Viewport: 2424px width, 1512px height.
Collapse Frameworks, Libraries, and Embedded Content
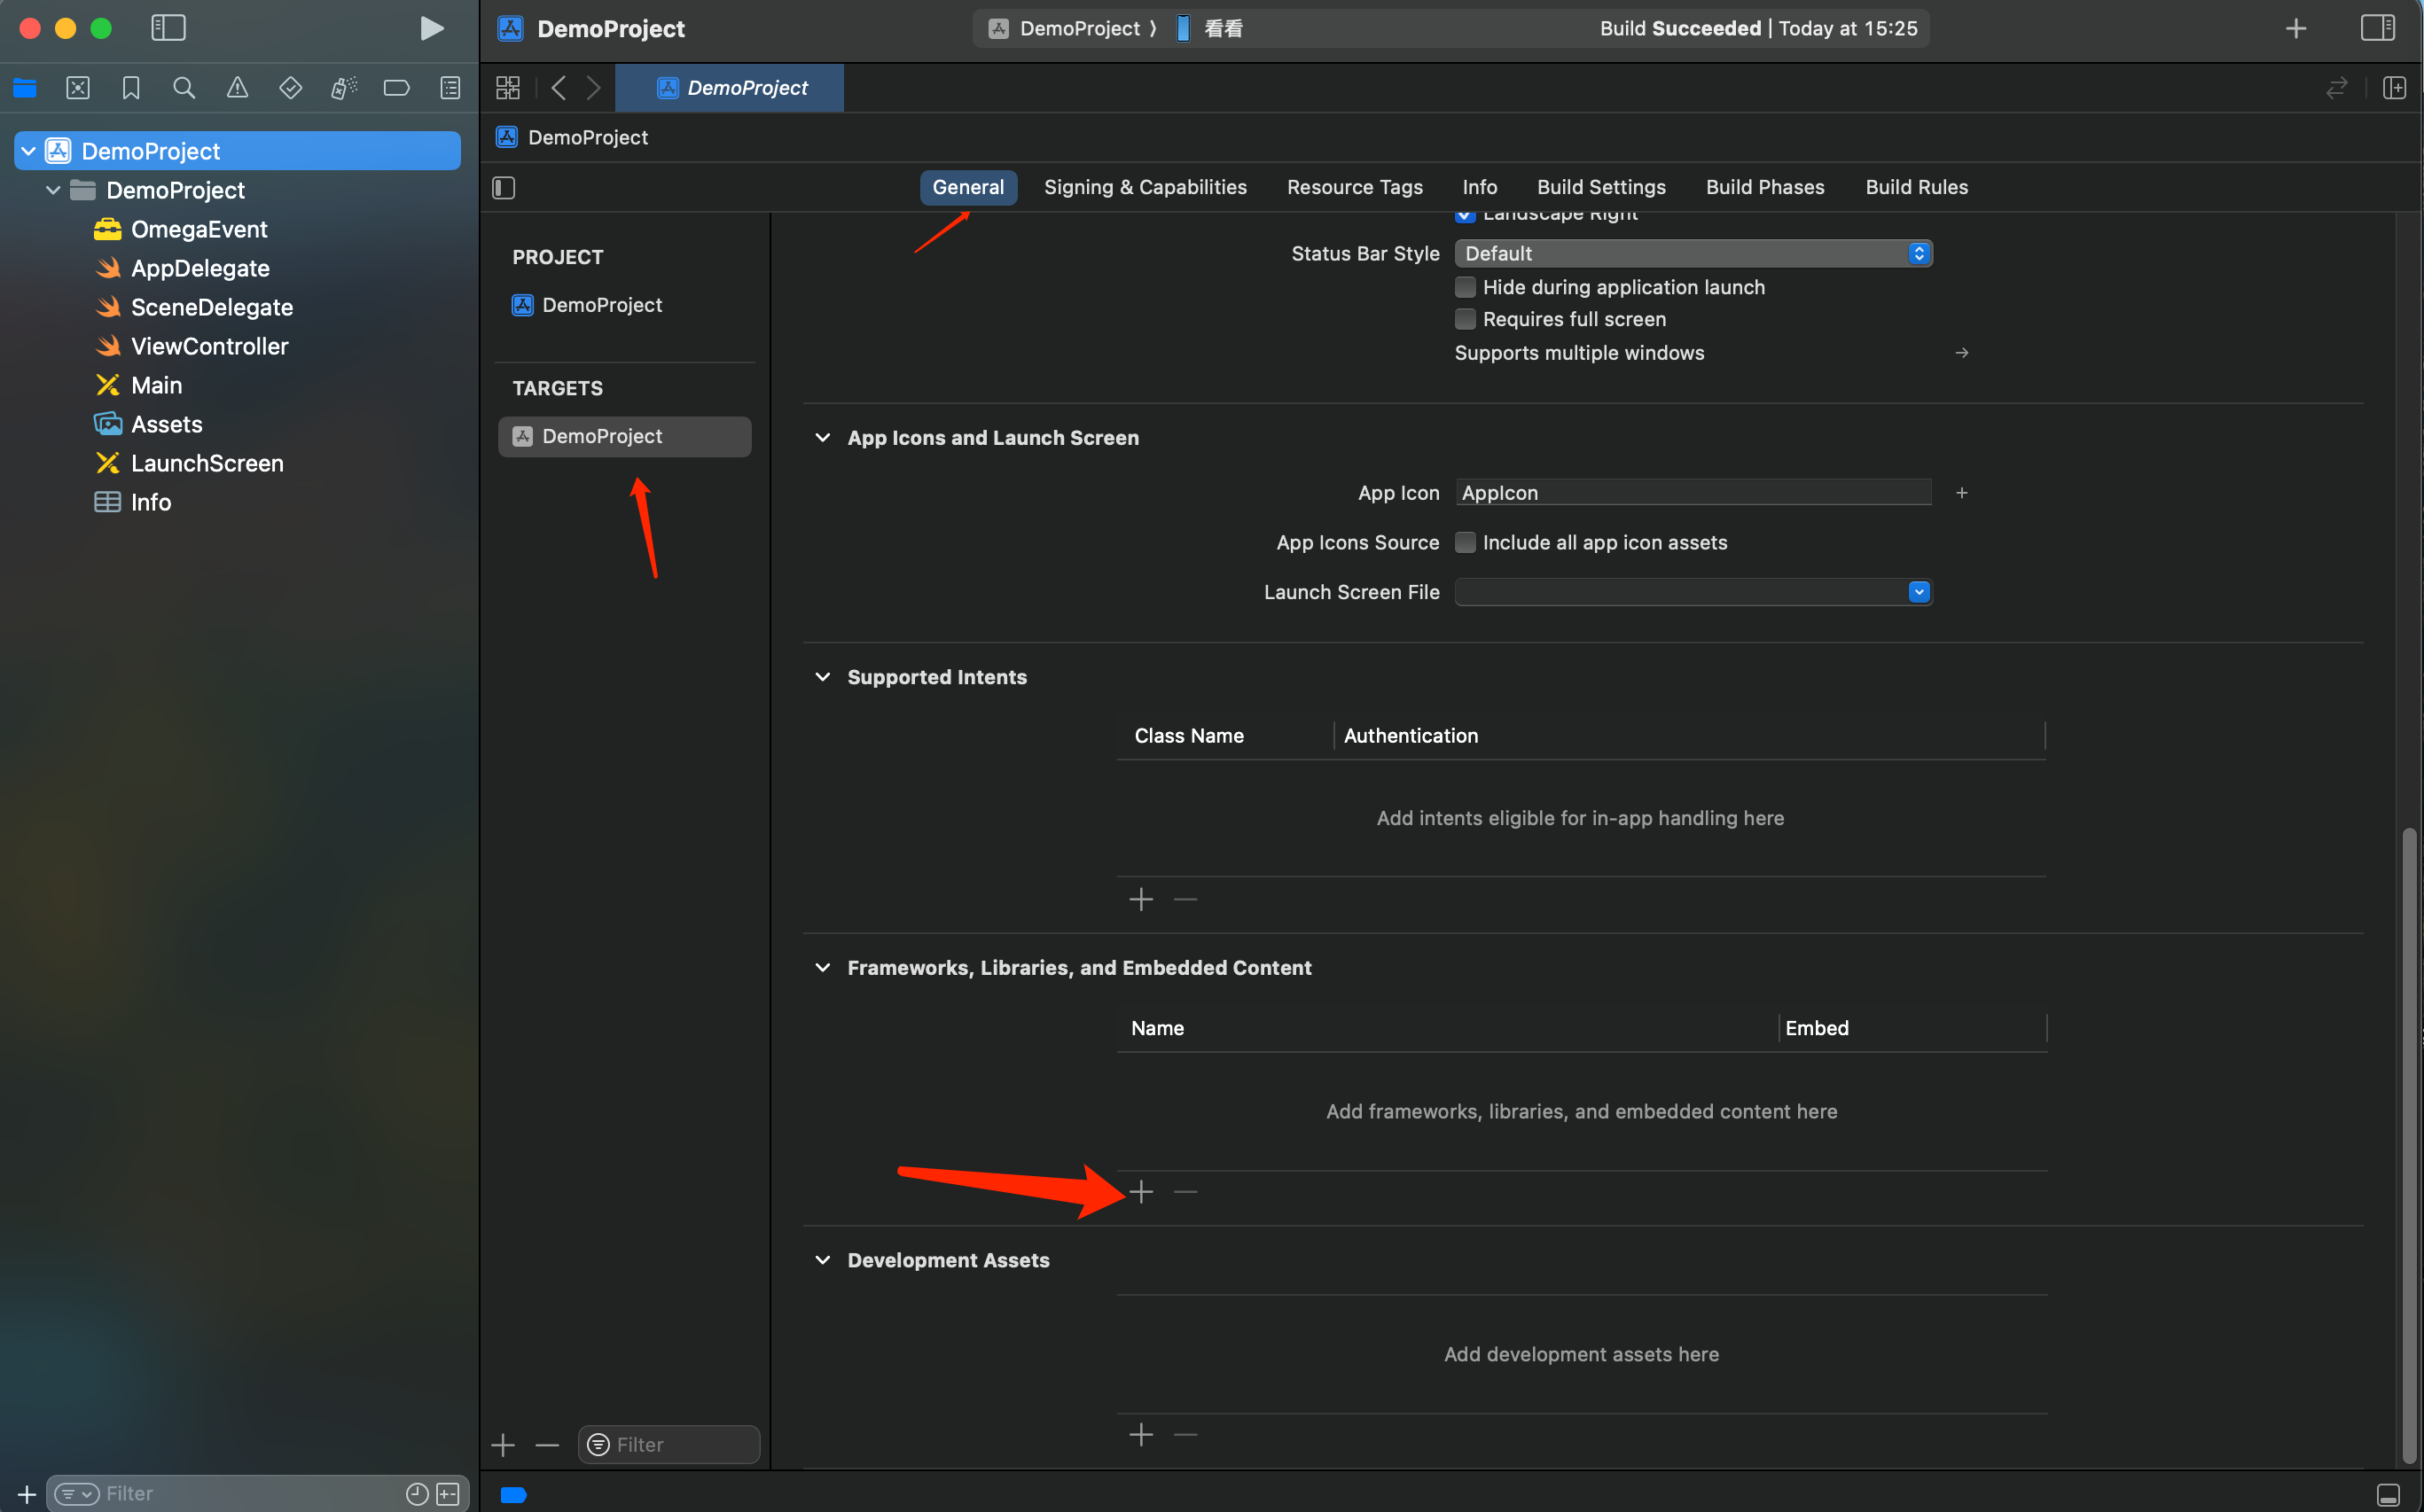(x=823, y=968)
